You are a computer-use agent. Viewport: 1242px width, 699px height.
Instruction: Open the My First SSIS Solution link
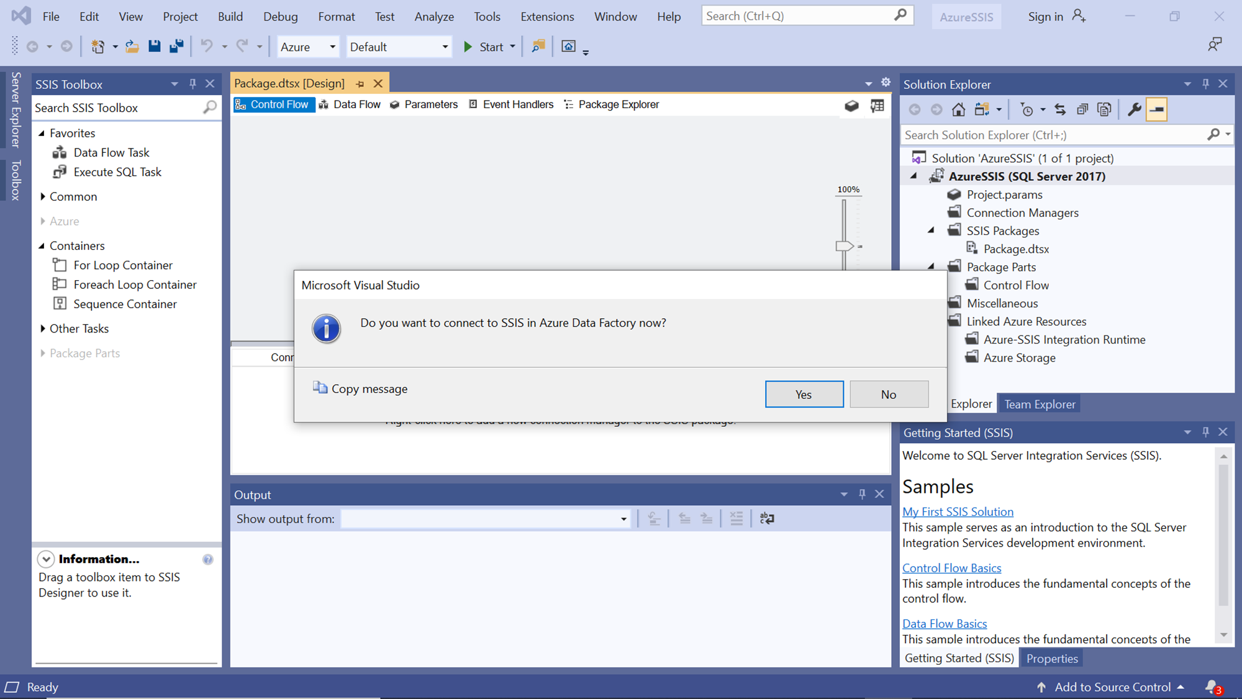pos(958,512)
